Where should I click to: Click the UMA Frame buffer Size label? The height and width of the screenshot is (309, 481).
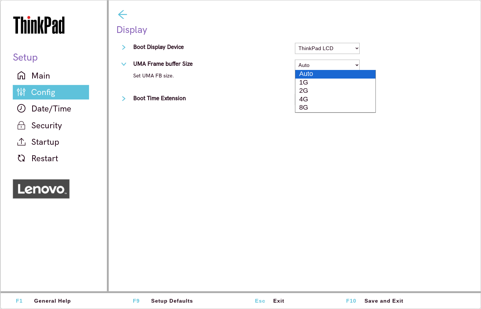tap(163, 64)
